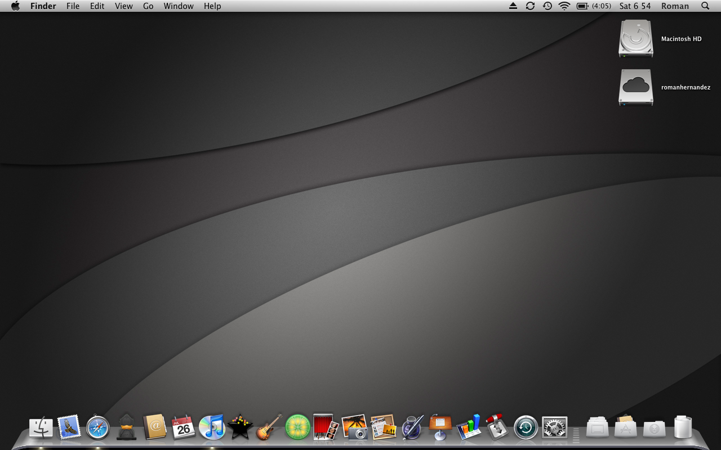Open the Sync status menu bar icon
721x450 pixels.
pyautogui.click(x=530, y=6)
